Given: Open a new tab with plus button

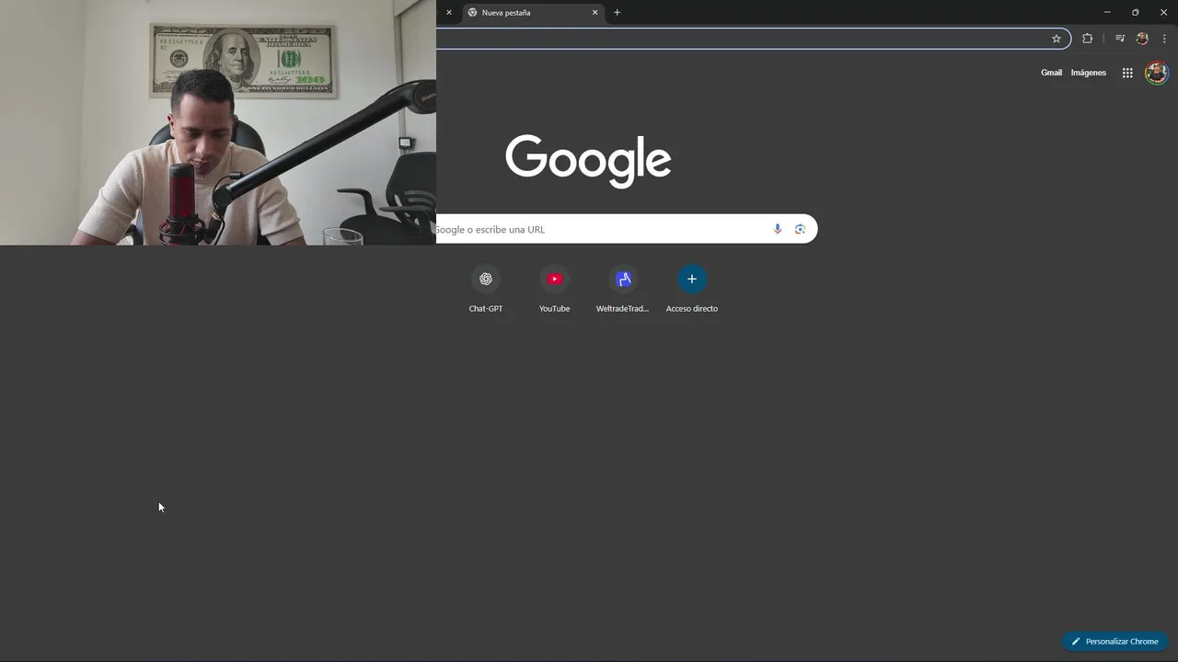Looking at the screenshot, I should pos(618,13).
